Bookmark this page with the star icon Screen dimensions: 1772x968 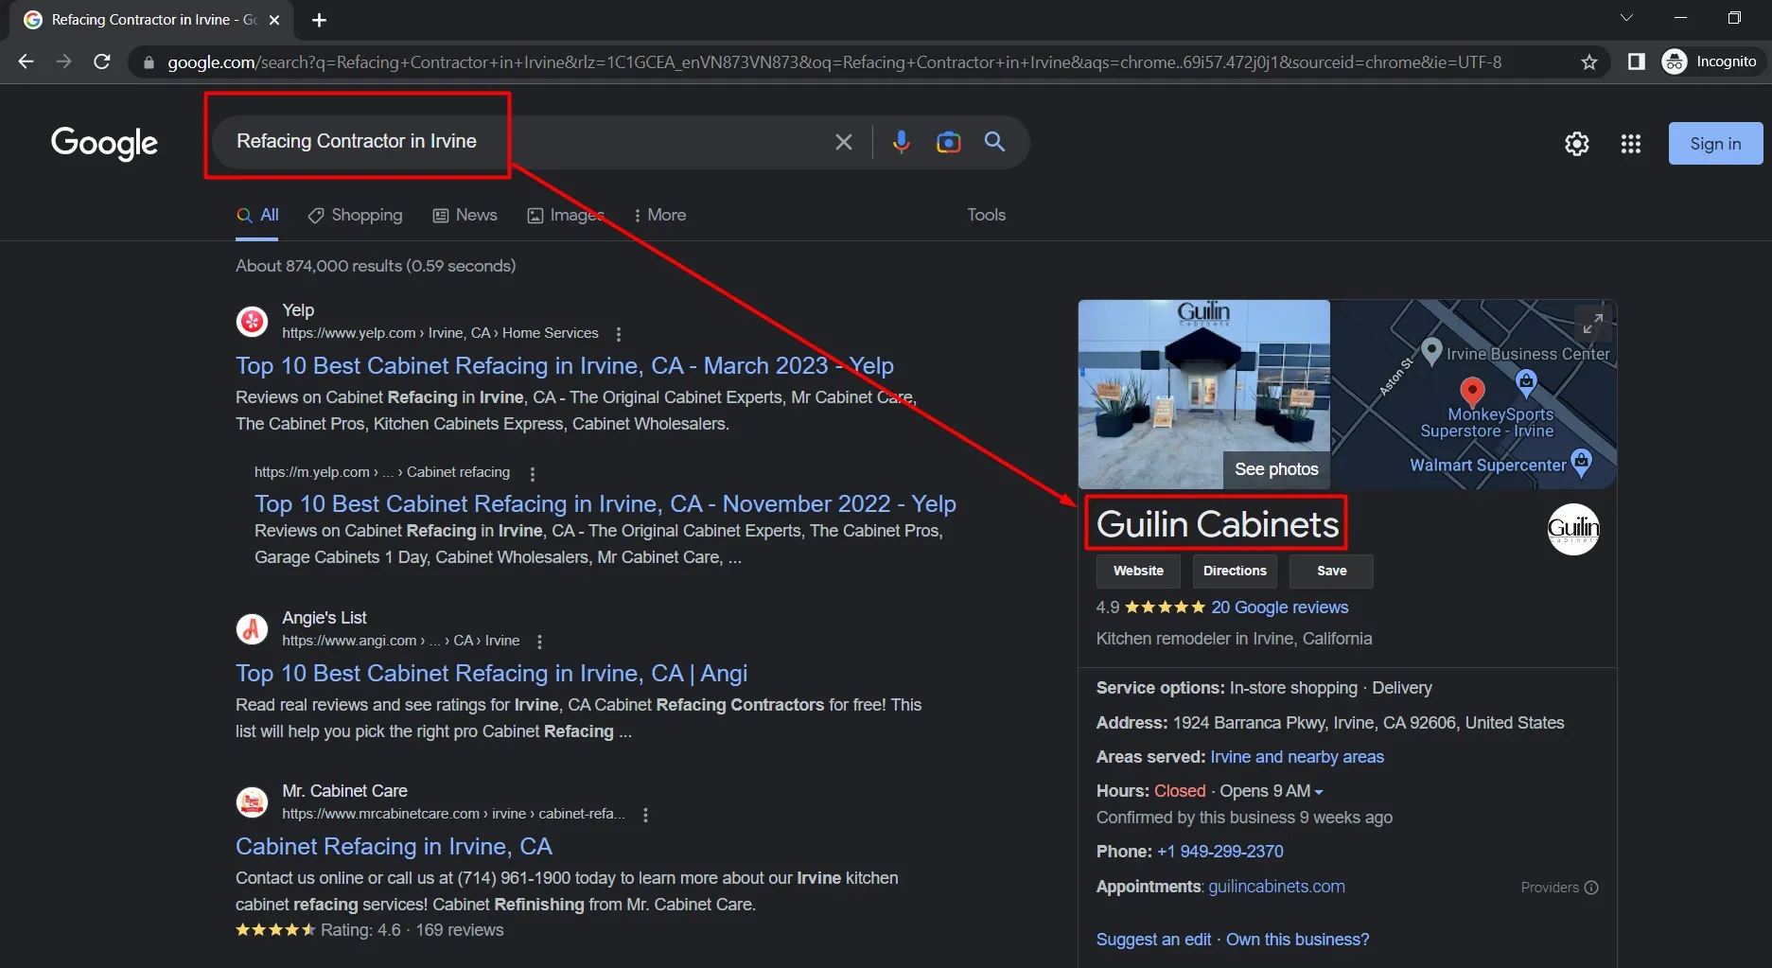click(x=1588, y=62)
